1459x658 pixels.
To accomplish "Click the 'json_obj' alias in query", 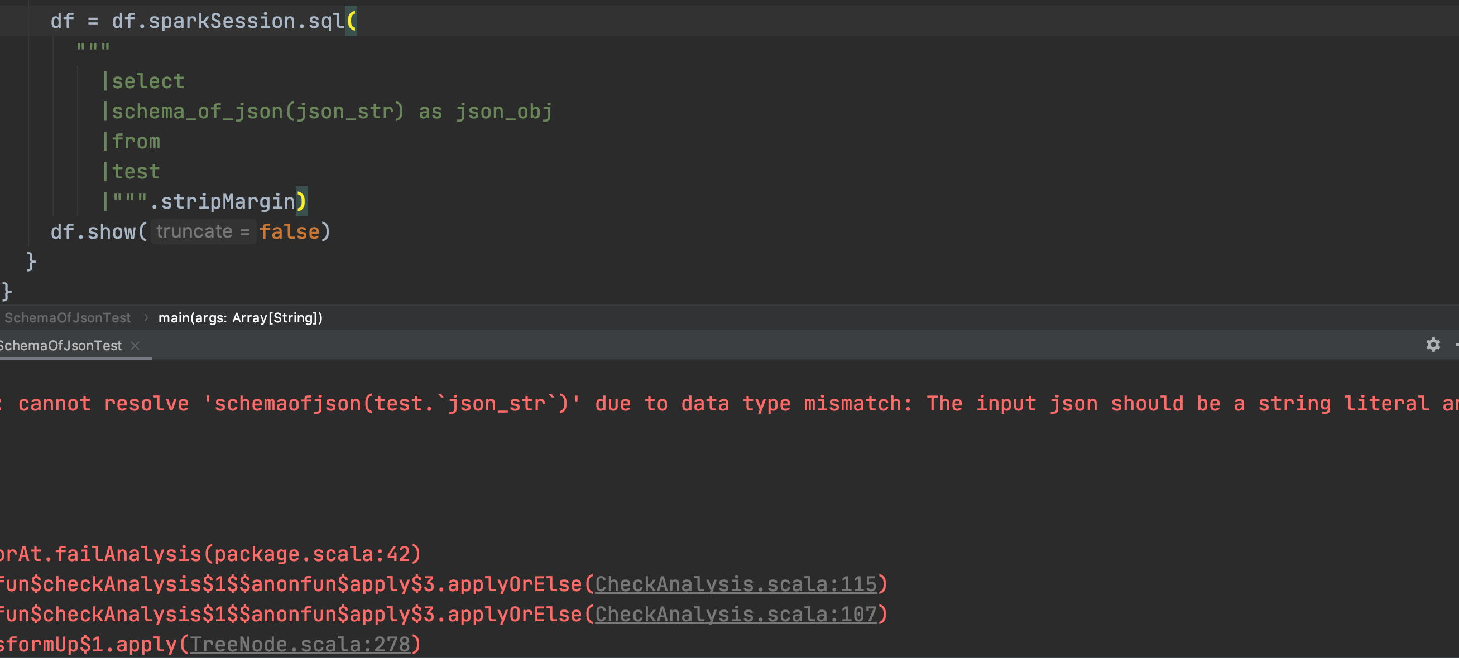I will pyautogui.click(x=504, y=112).
